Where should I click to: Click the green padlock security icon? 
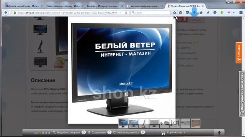point(15,13)
